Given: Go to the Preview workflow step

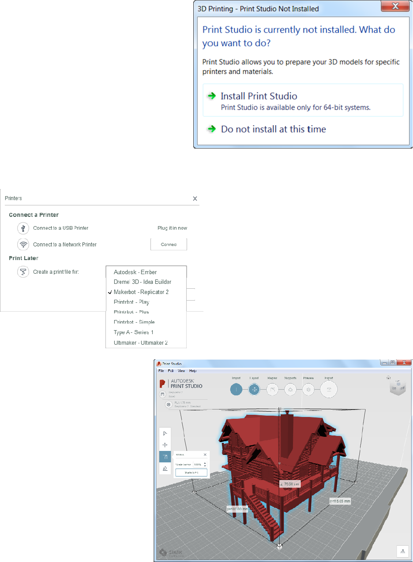Looking at the screenshot, I should click(308, 389).
